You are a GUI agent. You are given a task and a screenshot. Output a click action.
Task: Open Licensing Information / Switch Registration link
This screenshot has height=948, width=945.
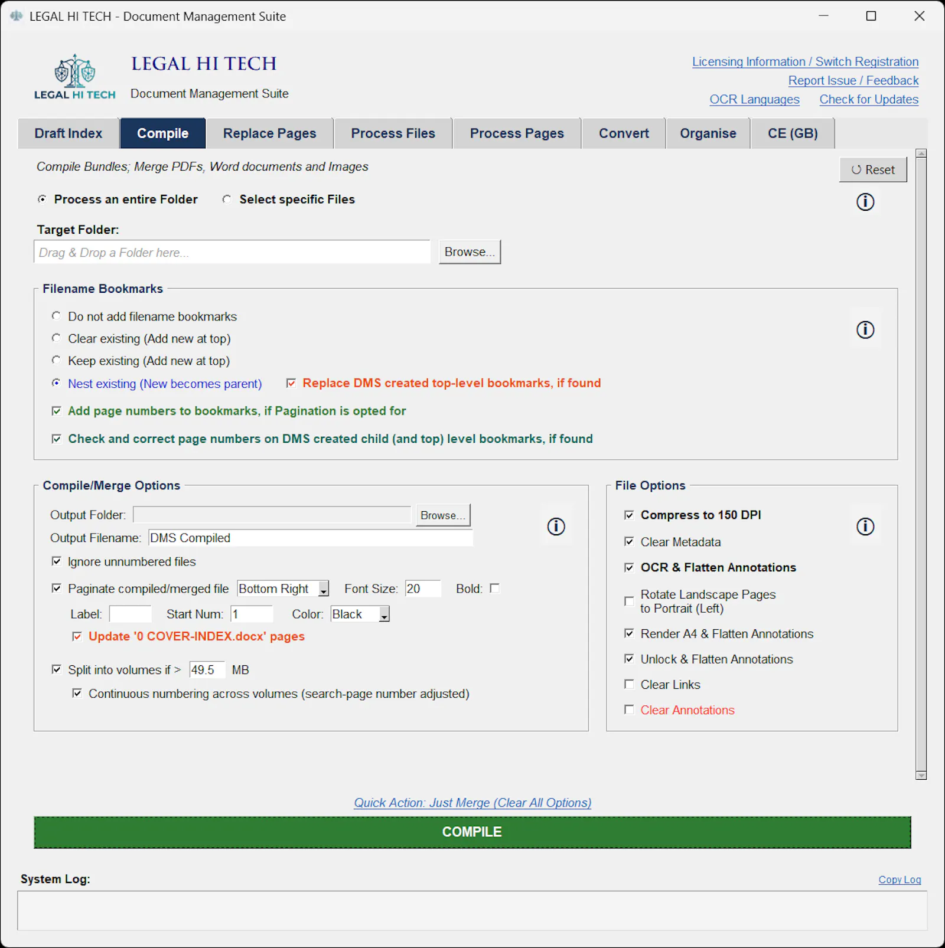(805, 61)
